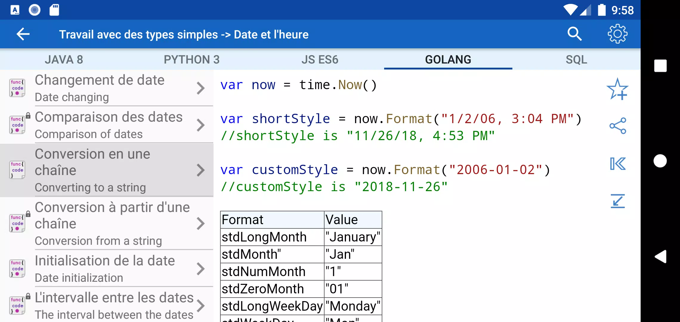This screenshot has height=322, width=680.
Task: Tap func-code icon for Comparaison des dates
Action: (17, 125)
